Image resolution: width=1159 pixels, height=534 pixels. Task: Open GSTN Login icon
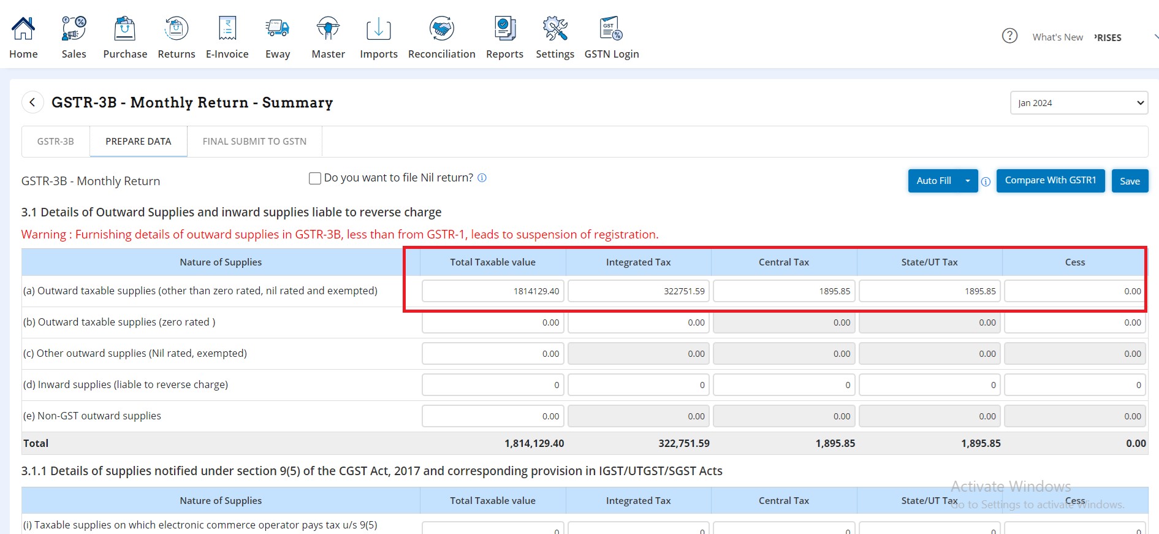(x=611, y=29)
